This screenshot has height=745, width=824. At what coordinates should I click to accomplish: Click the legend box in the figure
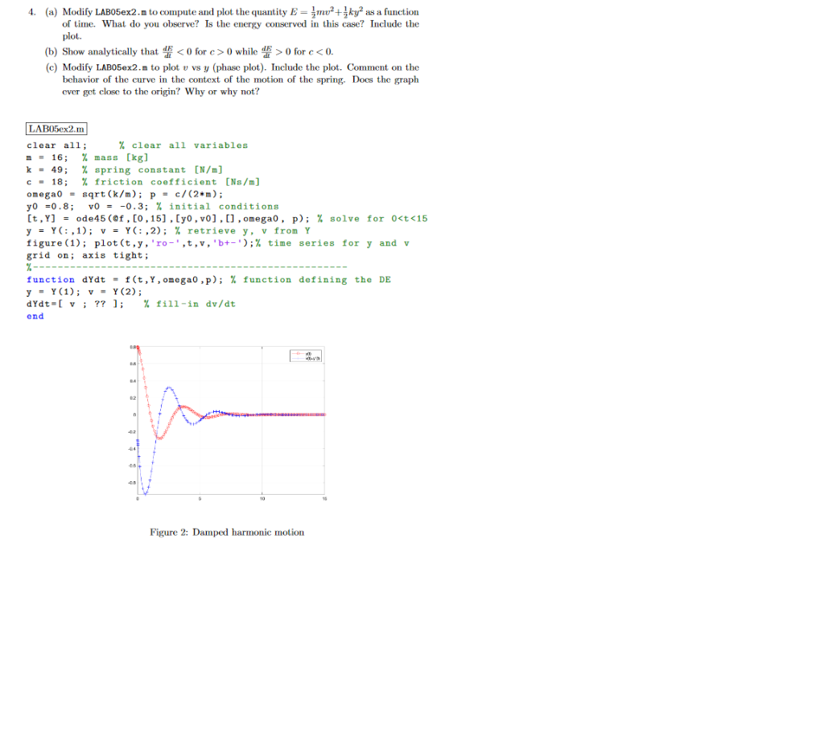(307, 356)
